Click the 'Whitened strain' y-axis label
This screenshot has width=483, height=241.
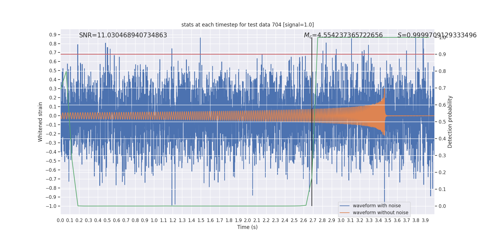(x=40, y=122)
